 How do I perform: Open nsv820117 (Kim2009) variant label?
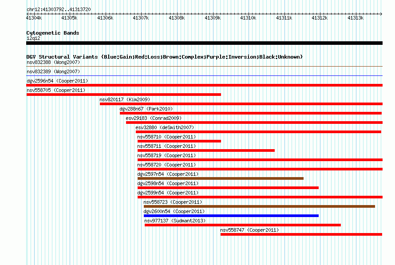125,99
